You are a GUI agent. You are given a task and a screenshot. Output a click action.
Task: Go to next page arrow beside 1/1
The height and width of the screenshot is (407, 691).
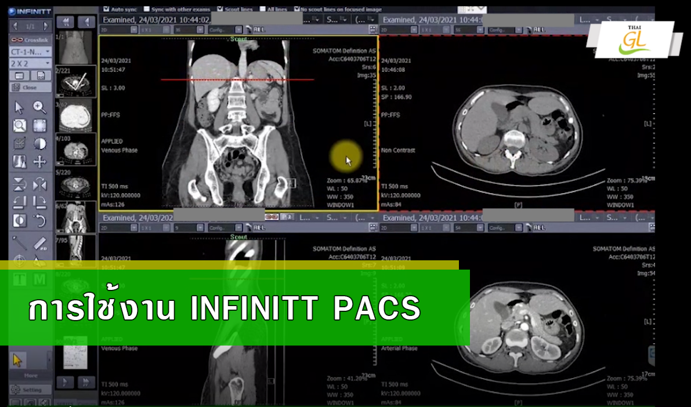(x=45, y=26)
